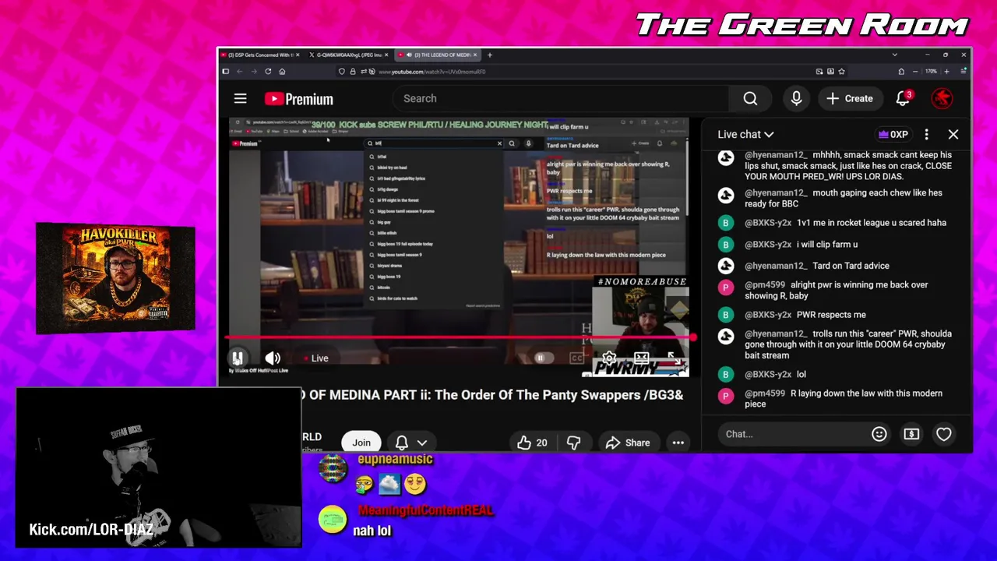Zoom out using browser minus button
The width and height of the screenshot is (997, 561).
(x=916, y=71)
